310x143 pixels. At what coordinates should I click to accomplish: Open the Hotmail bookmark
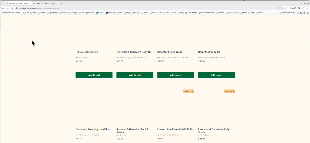[100, 13]
